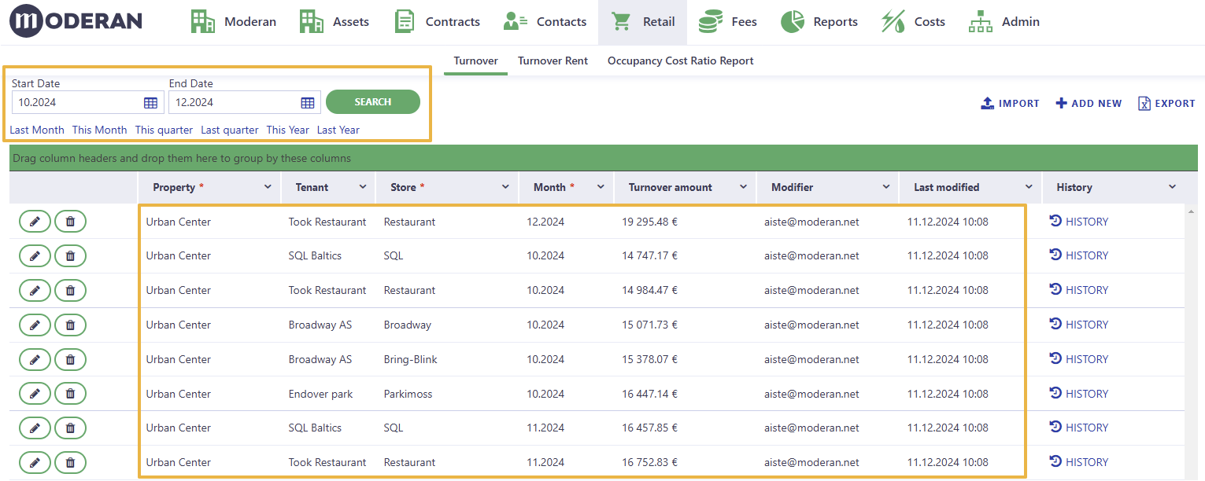The width and height of the screenshot is (1205, 481).
Task: Open the Contacts menu
Action: pos(545,22)
